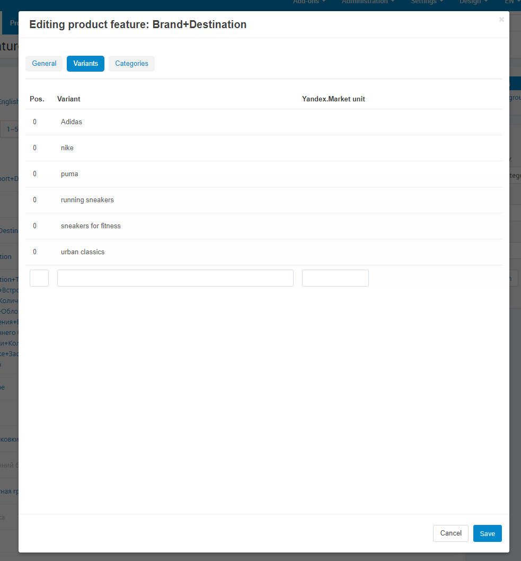521x561 pixels.
Task: Select the sneakers for fitness variant
Action: click(x=91, y=226)
